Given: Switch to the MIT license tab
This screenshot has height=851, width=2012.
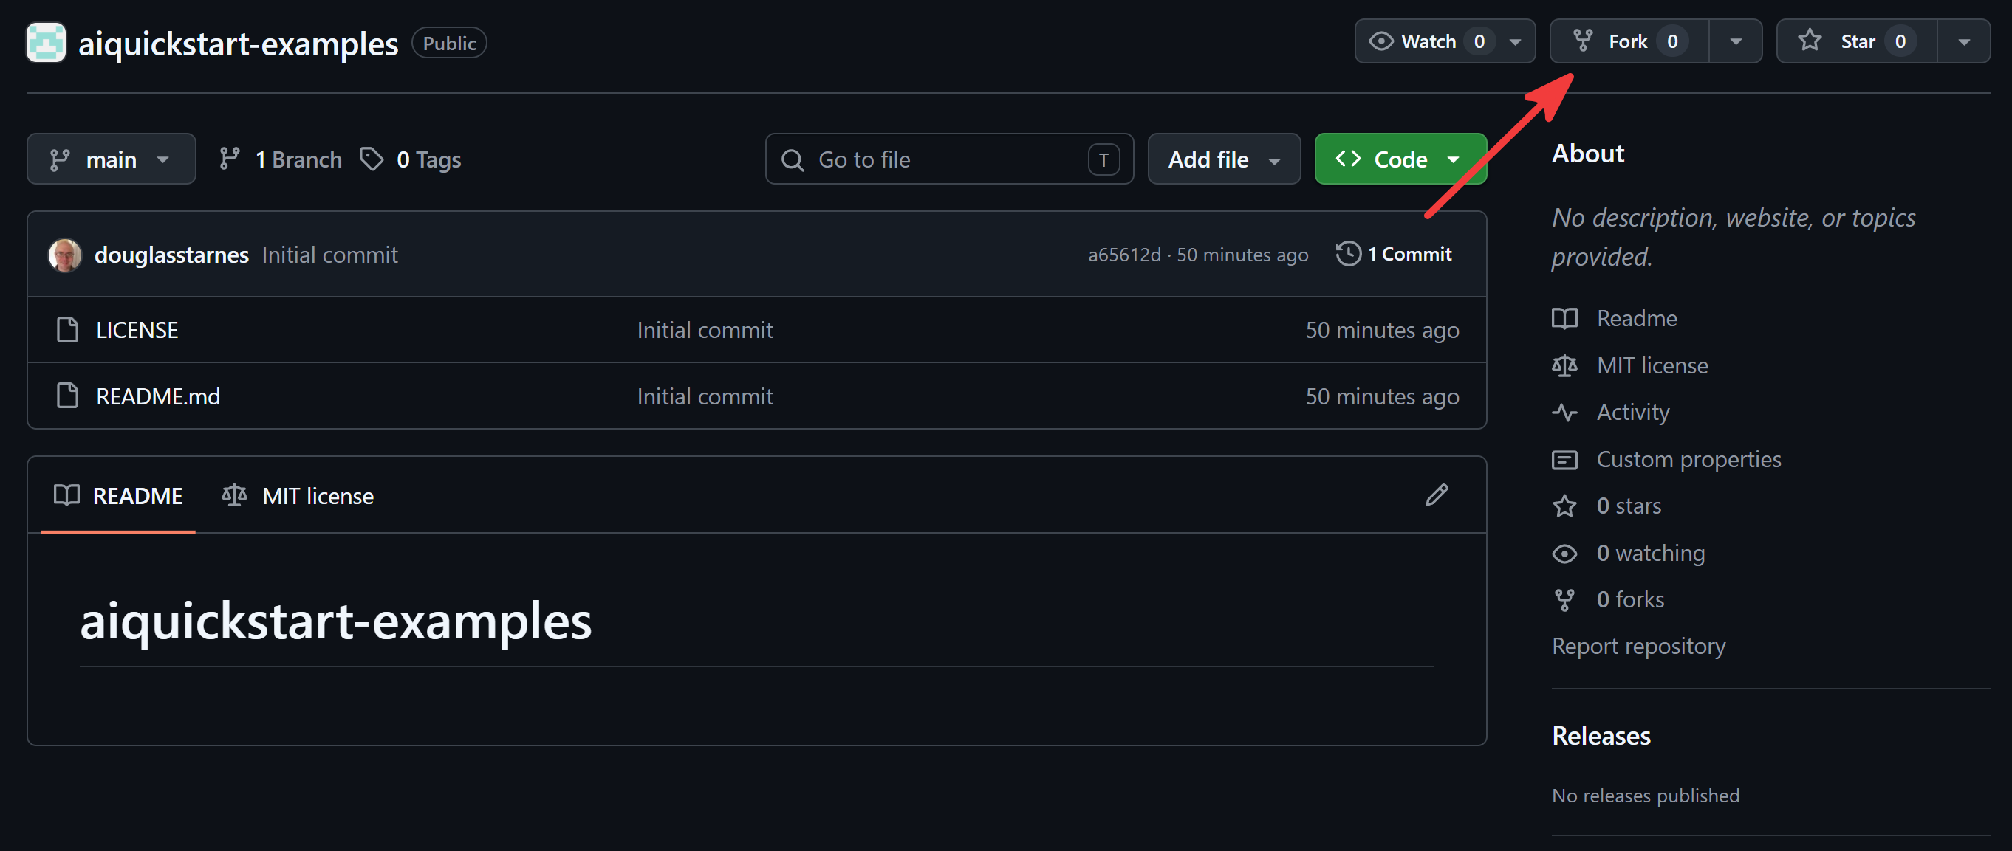Looking at the screenshot, I should pos(298,496).
